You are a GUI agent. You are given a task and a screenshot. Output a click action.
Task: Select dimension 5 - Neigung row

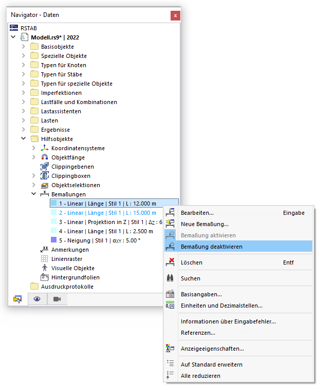100,240
